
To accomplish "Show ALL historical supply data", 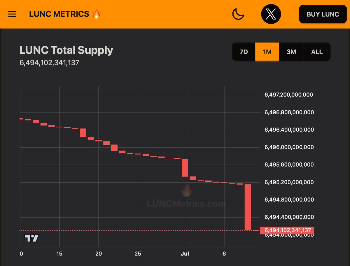I will point(316,52).
